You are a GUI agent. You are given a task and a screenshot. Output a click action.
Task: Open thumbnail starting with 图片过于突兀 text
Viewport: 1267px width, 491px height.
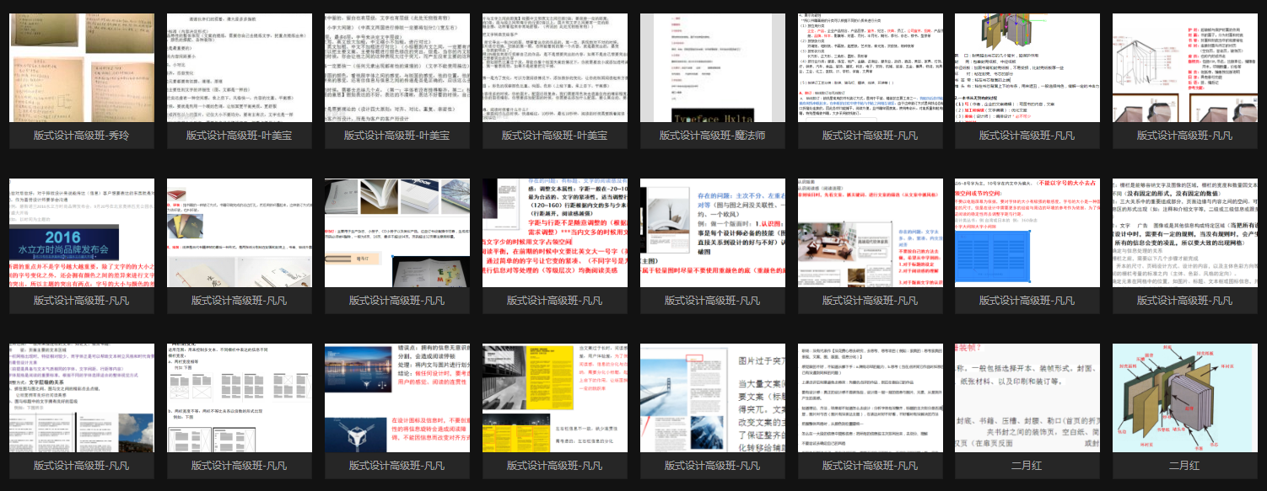713,398
